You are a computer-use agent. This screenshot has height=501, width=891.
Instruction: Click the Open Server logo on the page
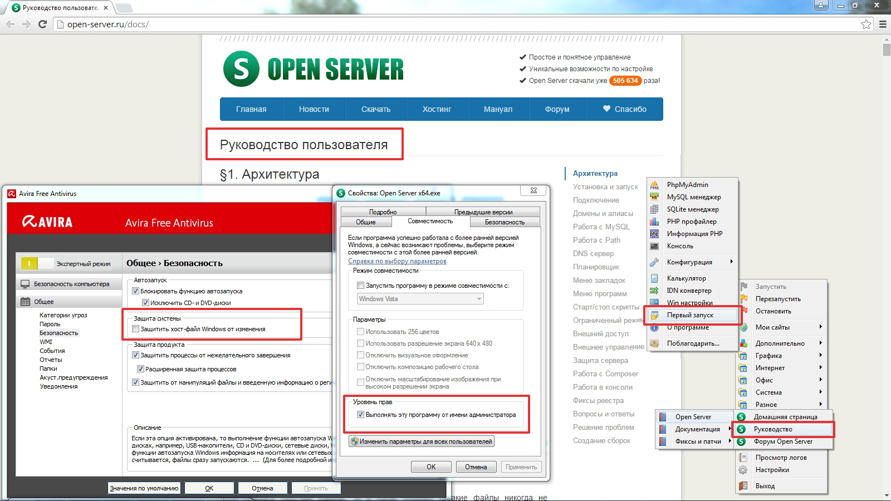[x=313, y=69]
